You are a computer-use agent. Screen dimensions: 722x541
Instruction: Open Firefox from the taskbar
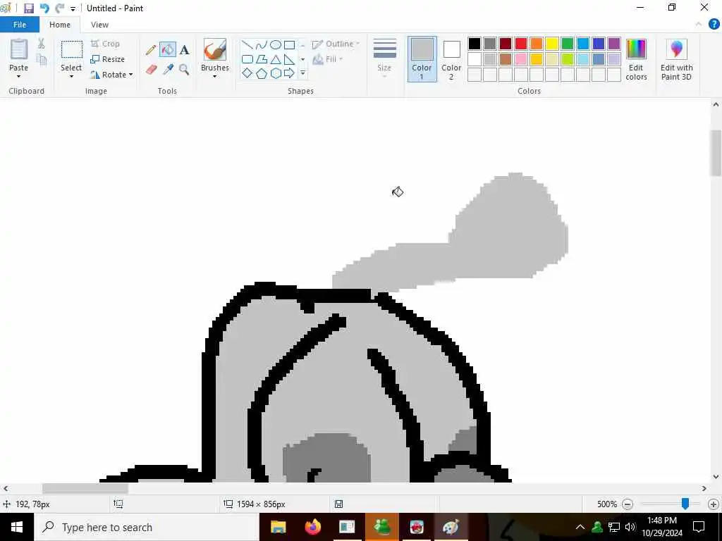(x=312, y=527)
